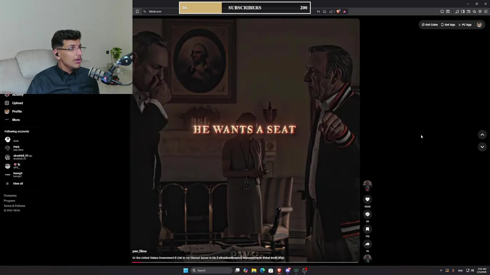Click the #frankunderwood hashtag in caption
This screenshot has width=490, height=275.
tap(230, 258)
